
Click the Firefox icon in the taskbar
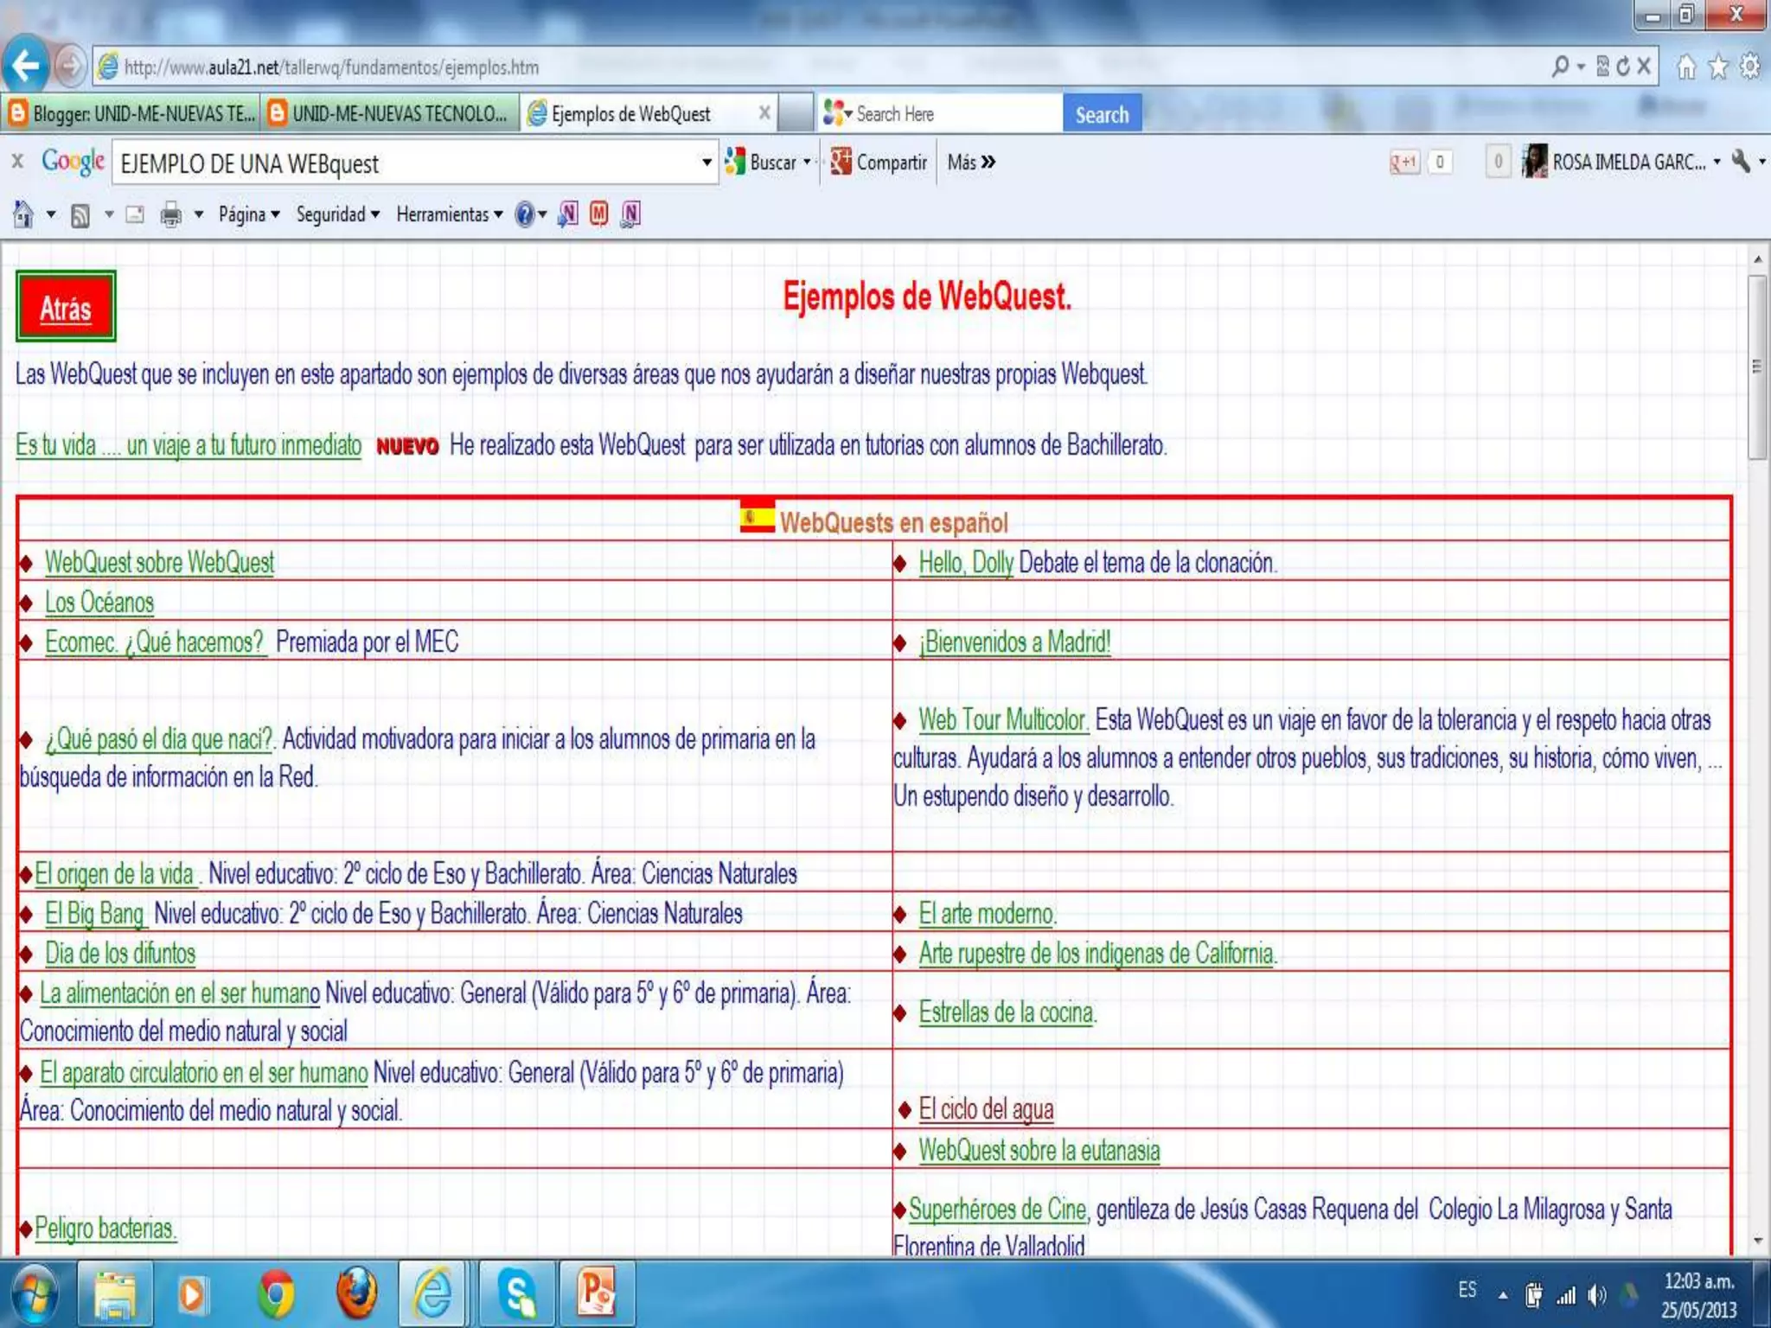[x=355, y=1294]
